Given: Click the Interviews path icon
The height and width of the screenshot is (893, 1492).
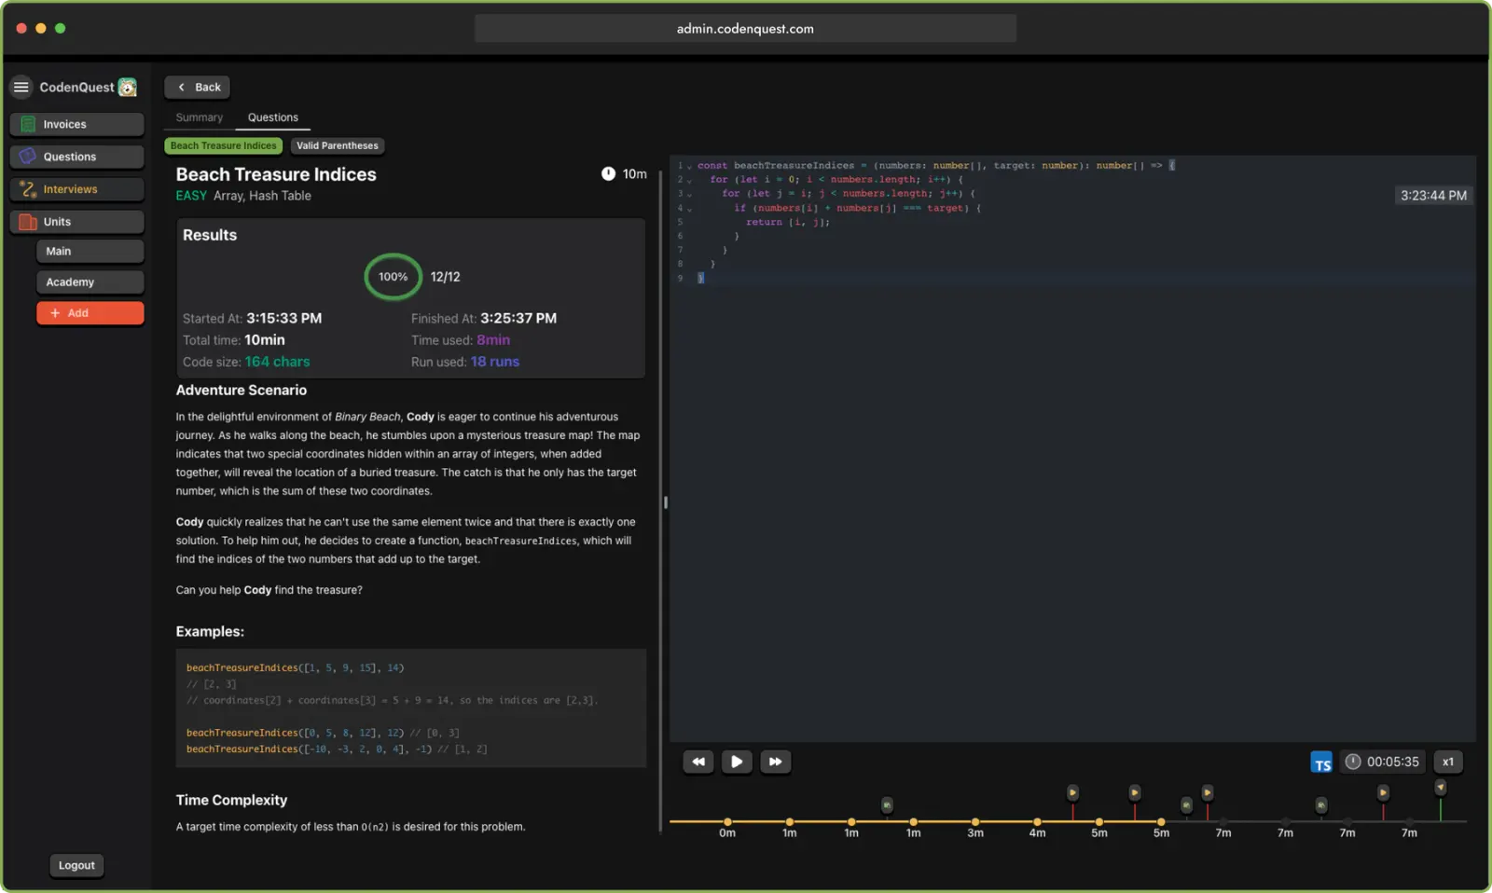Looking at the screenshot, I should point(28,189).
